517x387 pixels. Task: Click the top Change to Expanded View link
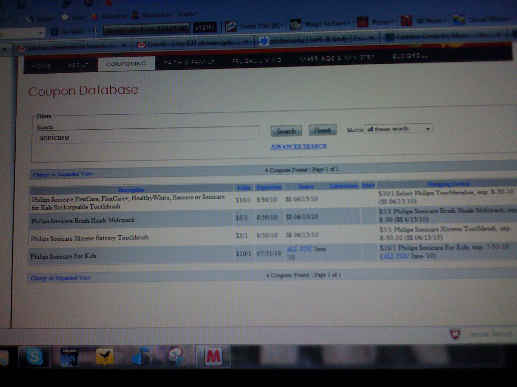click(63, 174)
